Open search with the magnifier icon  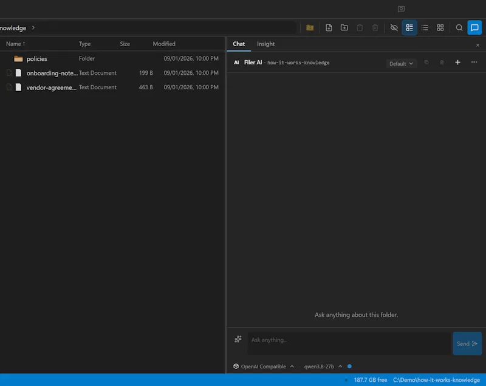(459, 27)
